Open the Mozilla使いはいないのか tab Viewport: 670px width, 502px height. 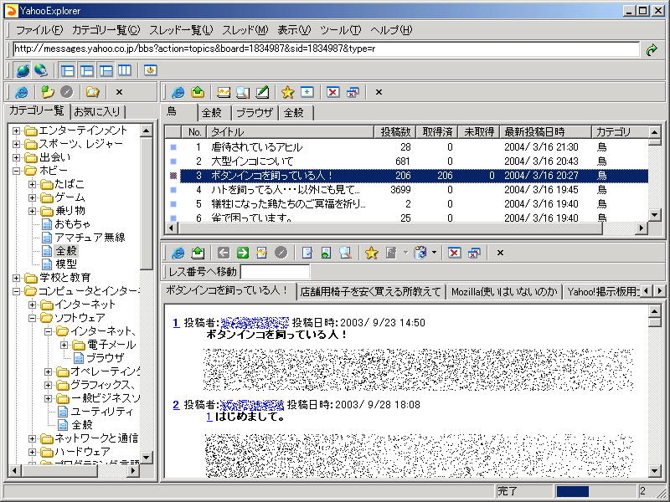[x=504, y=292]
